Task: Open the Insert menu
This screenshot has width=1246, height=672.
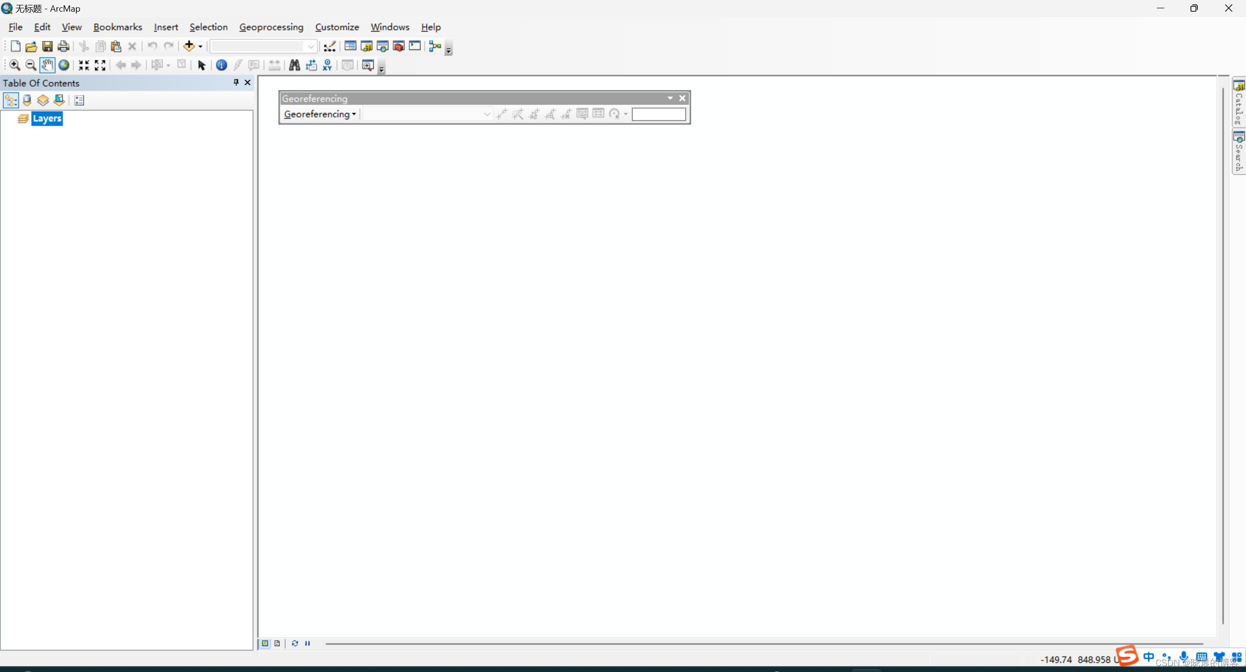Action: (166, 27)
